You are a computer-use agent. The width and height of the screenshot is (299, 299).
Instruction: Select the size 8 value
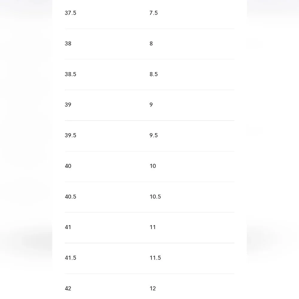tap(151, 44)
